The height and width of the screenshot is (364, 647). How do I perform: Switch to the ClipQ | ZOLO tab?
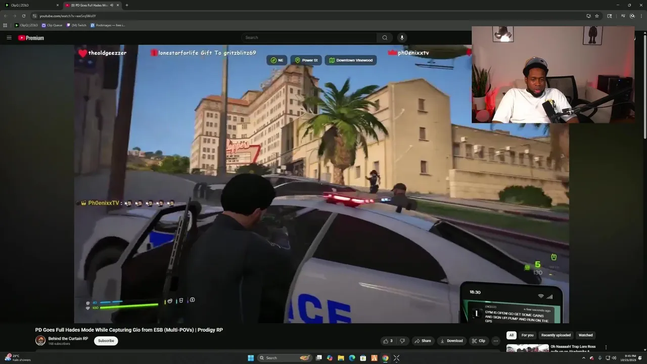(x=30, y=5)
